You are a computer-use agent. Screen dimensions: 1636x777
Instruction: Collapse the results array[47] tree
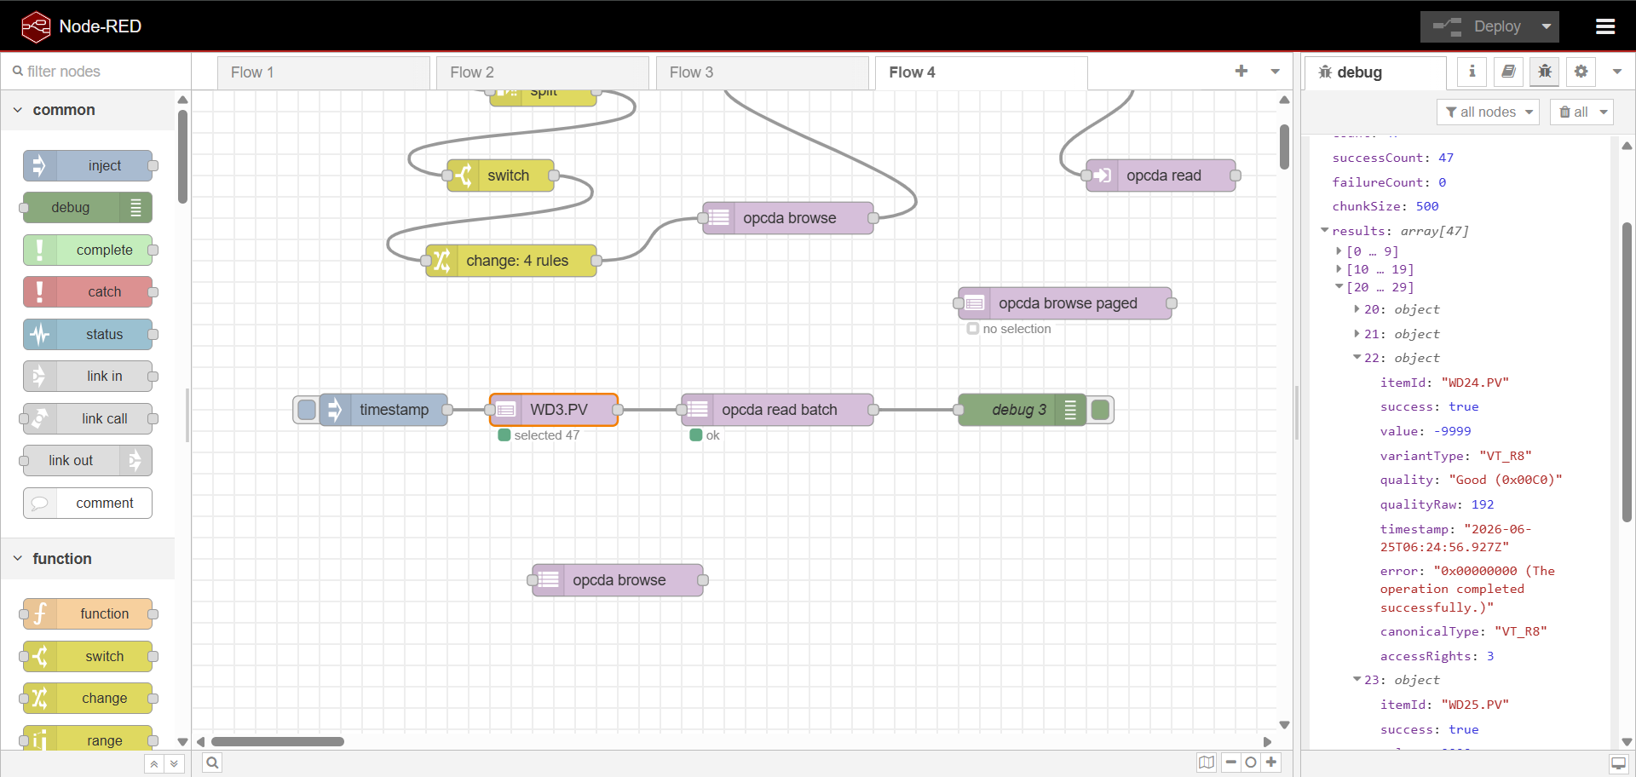click(1325, 230)
